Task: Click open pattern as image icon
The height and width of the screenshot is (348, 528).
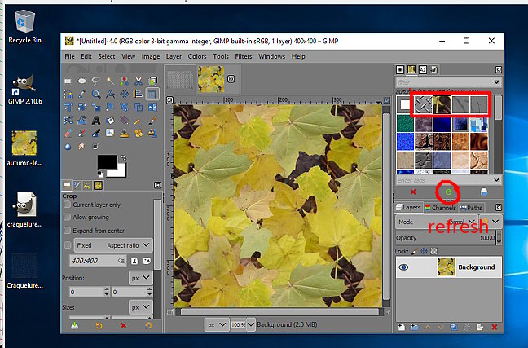Action: (x=483, y=192)
